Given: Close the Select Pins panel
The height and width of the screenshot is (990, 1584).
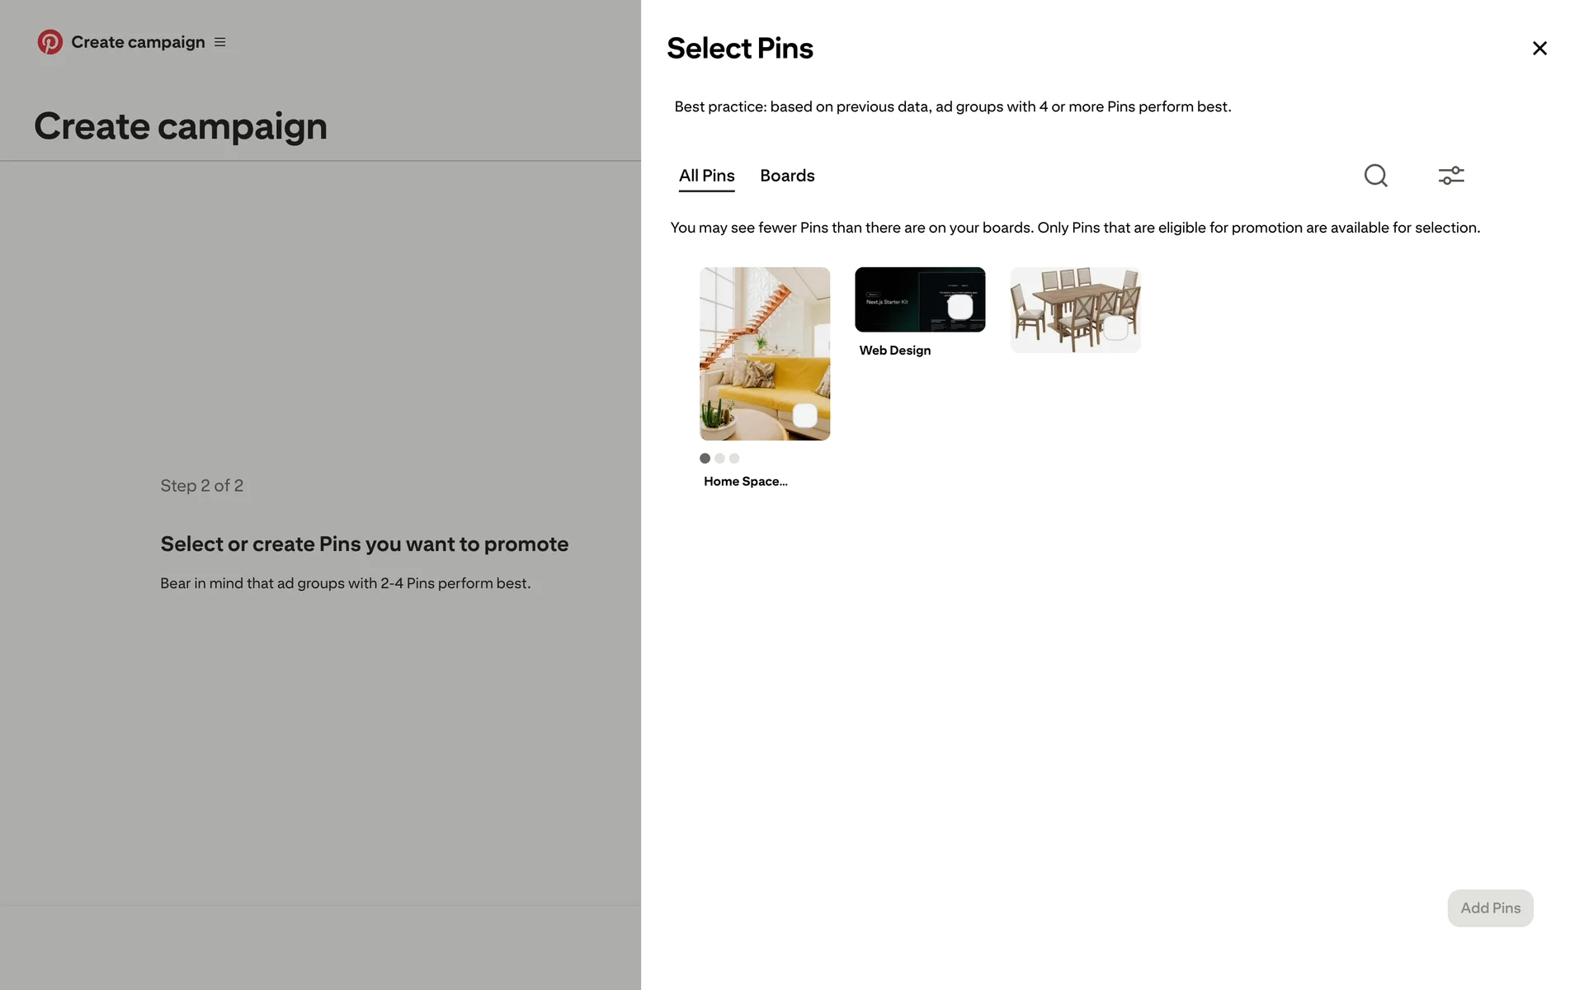Looking at the screenshot, I should click(1539, 49).
